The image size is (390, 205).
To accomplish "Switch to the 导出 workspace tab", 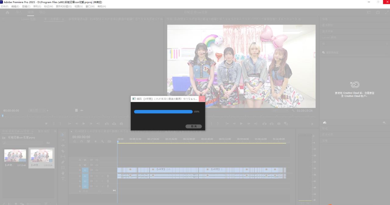I will click(x=42, y=12).
